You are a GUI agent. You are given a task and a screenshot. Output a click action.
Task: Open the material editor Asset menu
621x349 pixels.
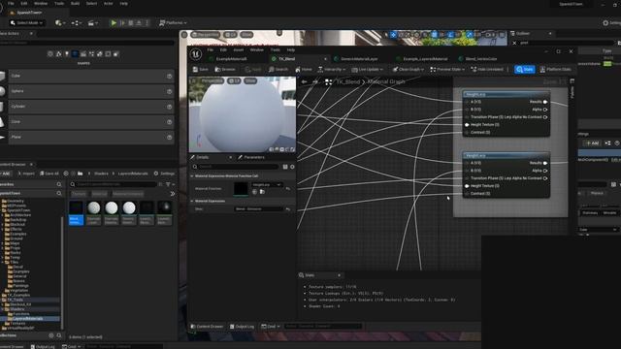239,50
